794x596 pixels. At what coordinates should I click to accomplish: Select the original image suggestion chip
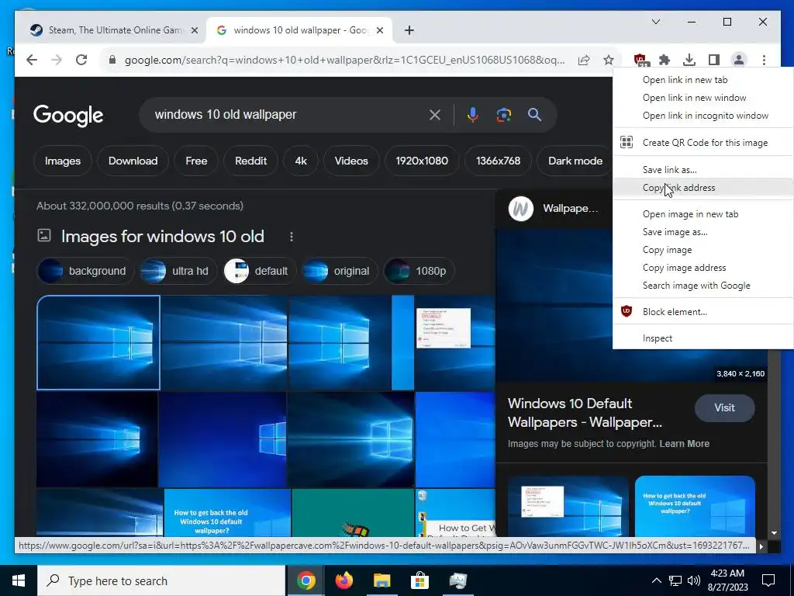[340, 271]
